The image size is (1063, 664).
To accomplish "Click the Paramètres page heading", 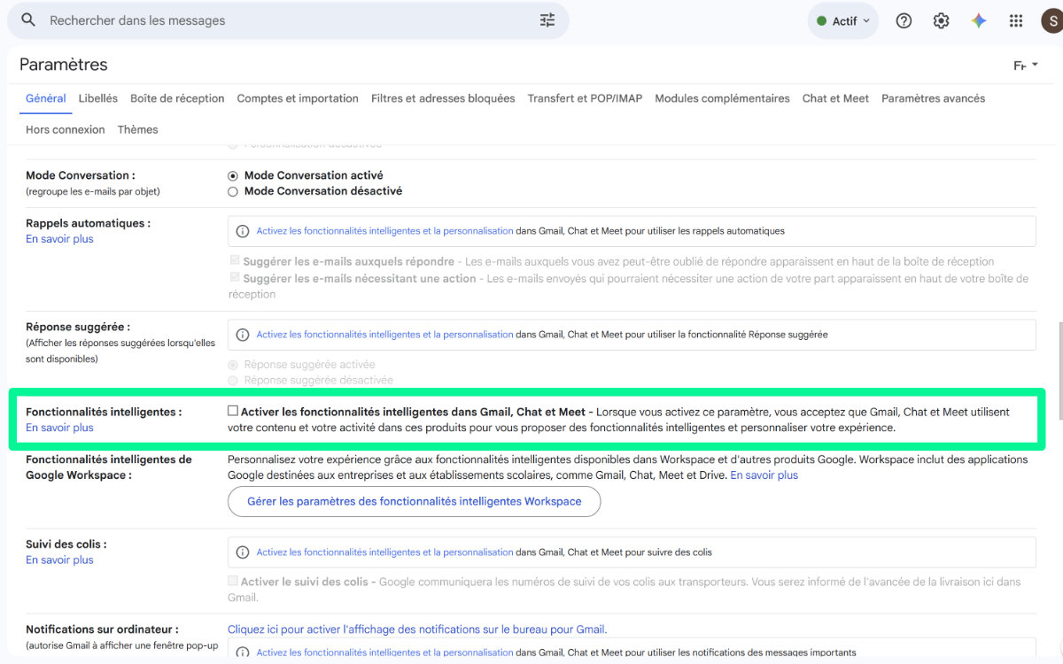I will click(63, 65).
